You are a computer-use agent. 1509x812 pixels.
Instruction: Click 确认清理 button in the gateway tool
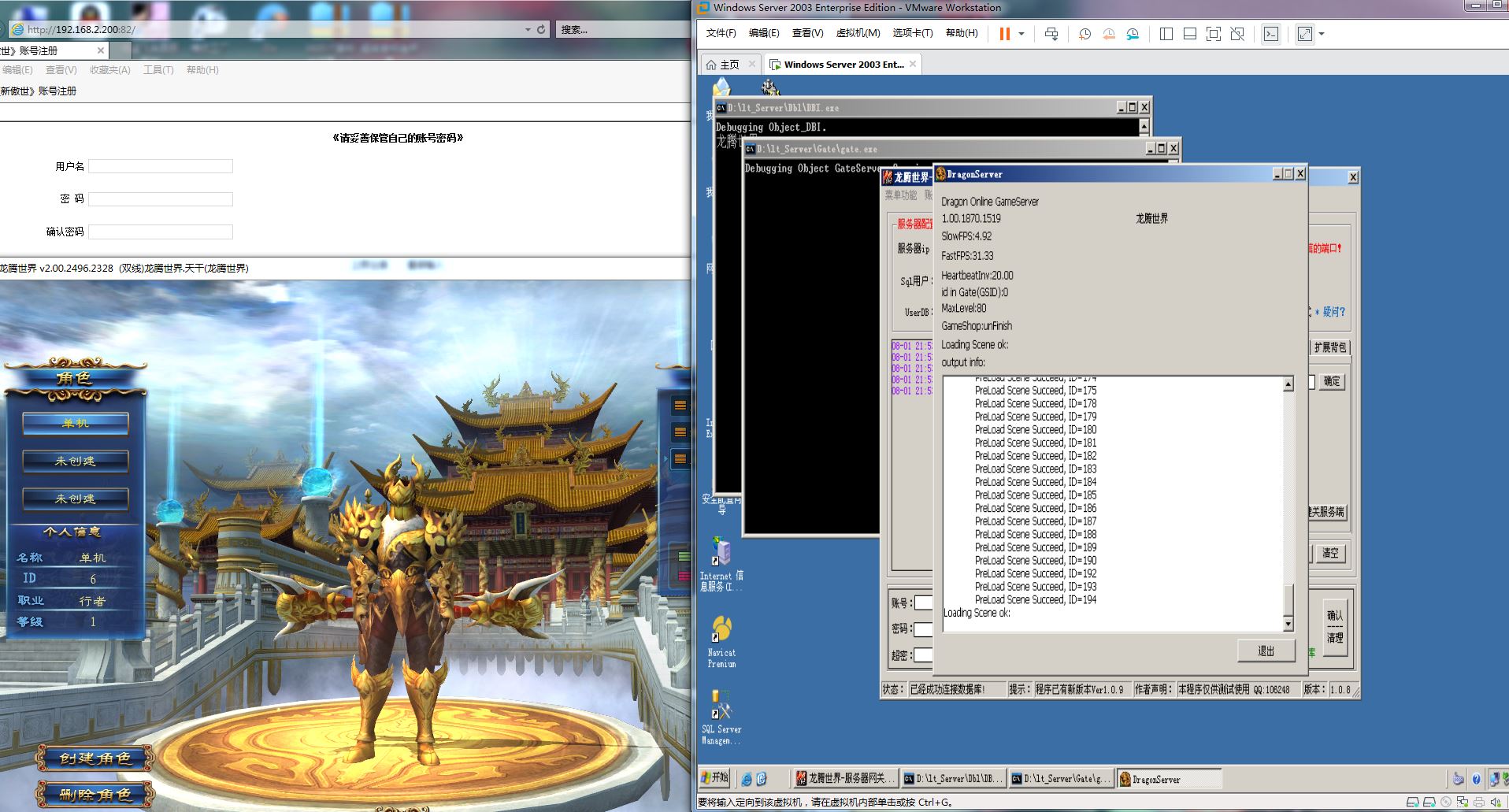(1335, 626)
